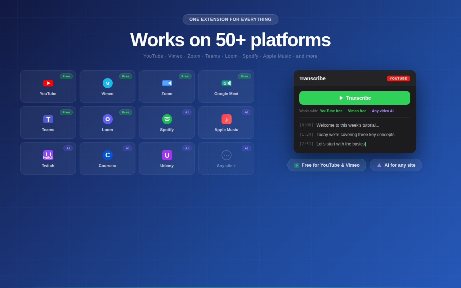Click the Free badge on YouTube card
The image size is (461, 288).
pos(66,76)
